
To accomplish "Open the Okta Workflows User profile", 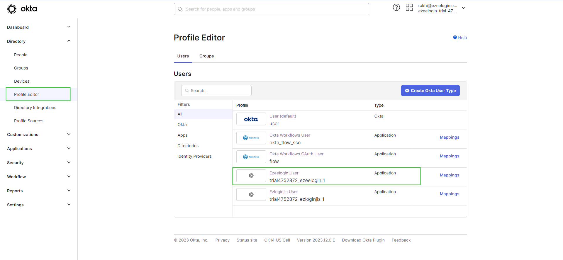I will (x=290, y=135).
